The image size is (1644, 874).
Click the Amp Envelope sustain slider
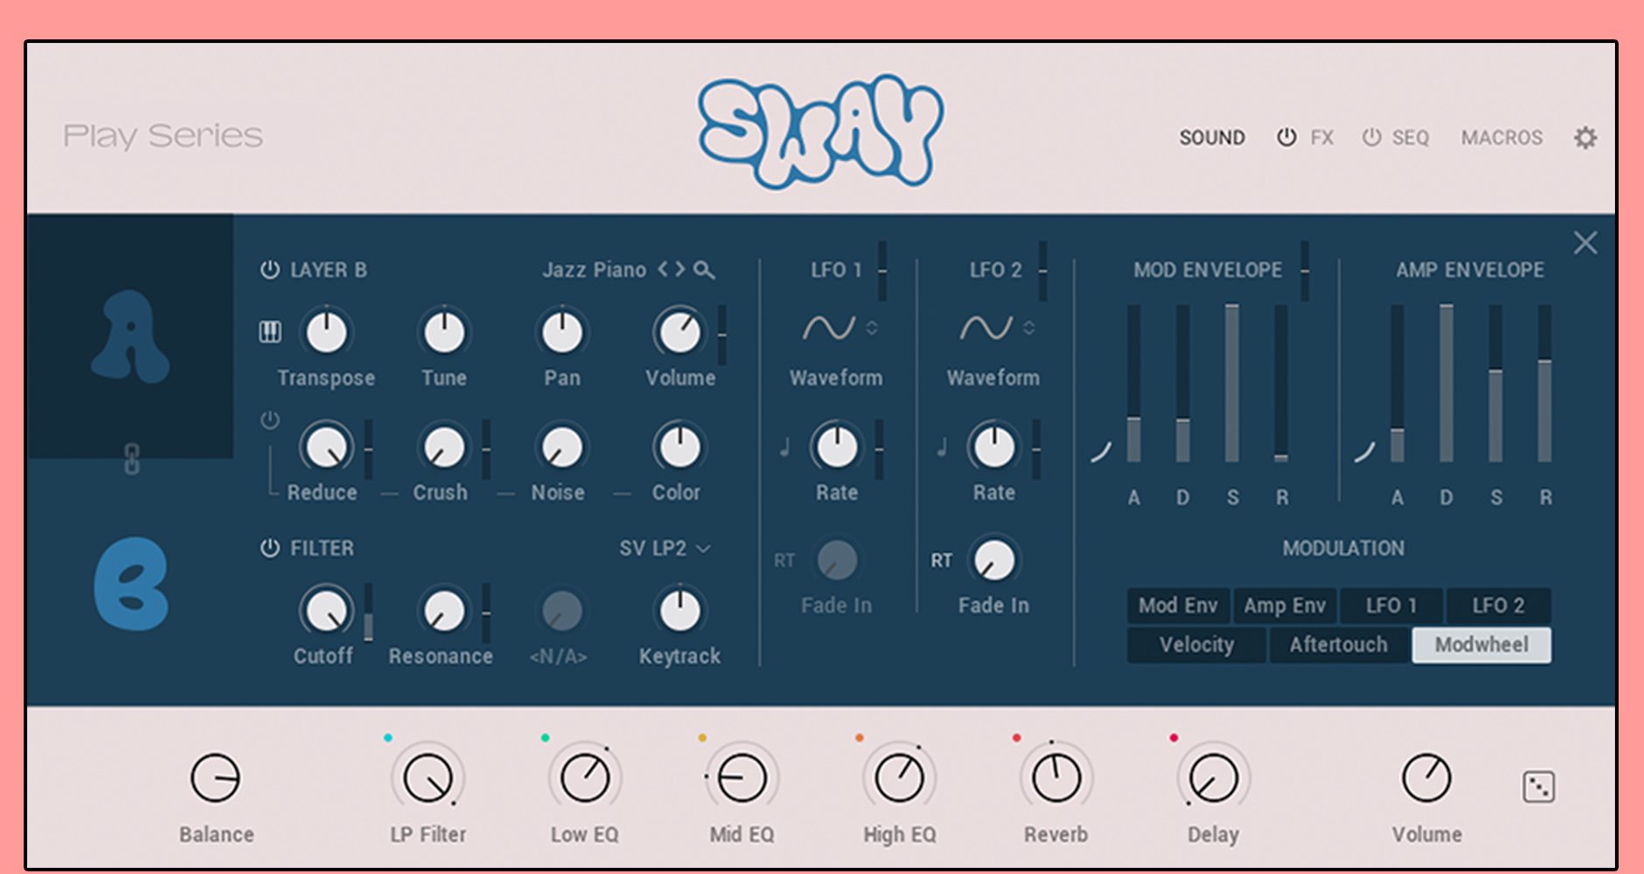point(1495,385)
